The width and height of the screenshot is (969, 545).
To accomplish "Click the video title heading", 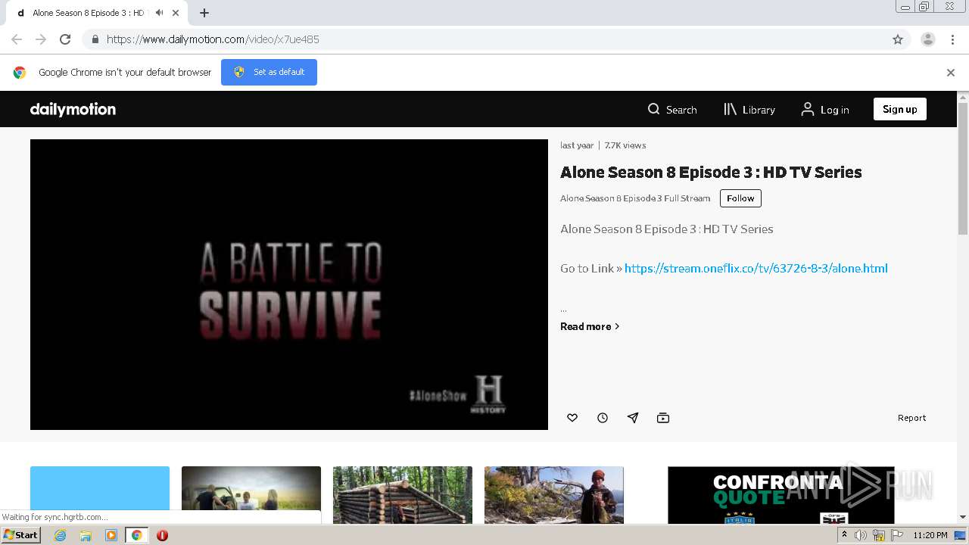I will pyautogui.click(x=711, y=172).
